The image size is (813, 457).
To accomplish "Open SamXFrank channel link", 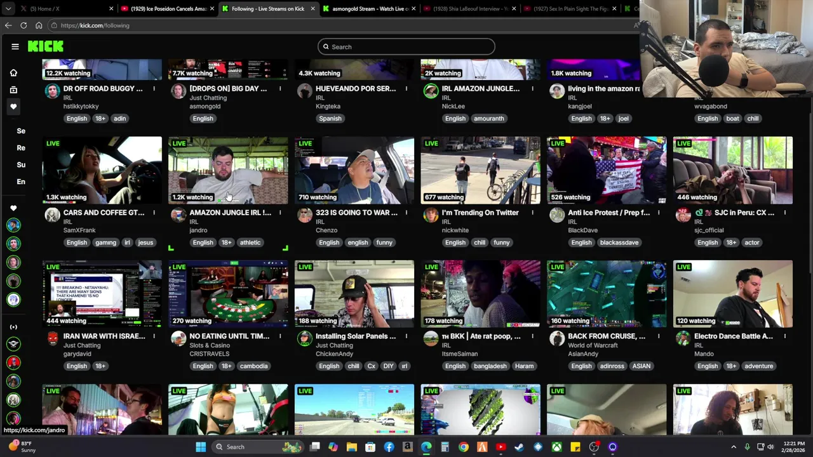I will coord(79,230).
